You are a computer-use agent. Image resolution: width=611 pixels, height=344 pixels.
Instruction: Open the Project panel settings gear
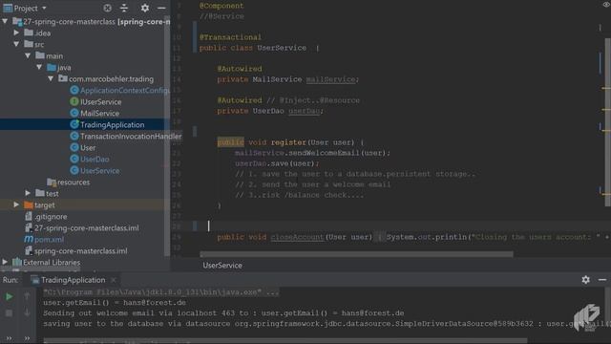coord(145,8)
